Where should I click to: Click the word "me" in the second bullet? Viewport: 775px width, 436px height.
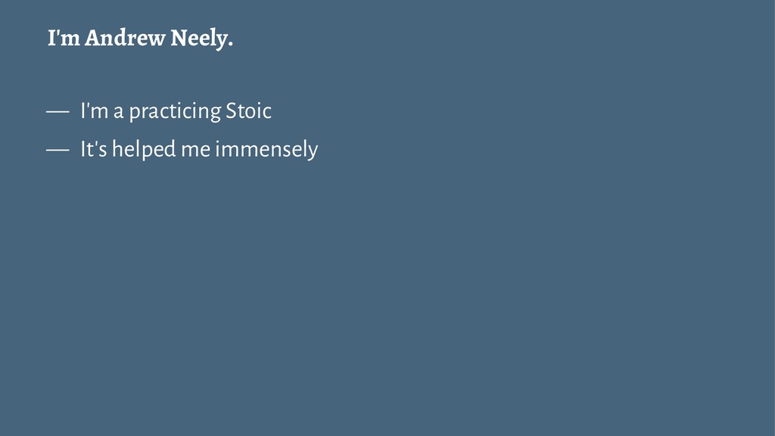click(x=196, y=151)
